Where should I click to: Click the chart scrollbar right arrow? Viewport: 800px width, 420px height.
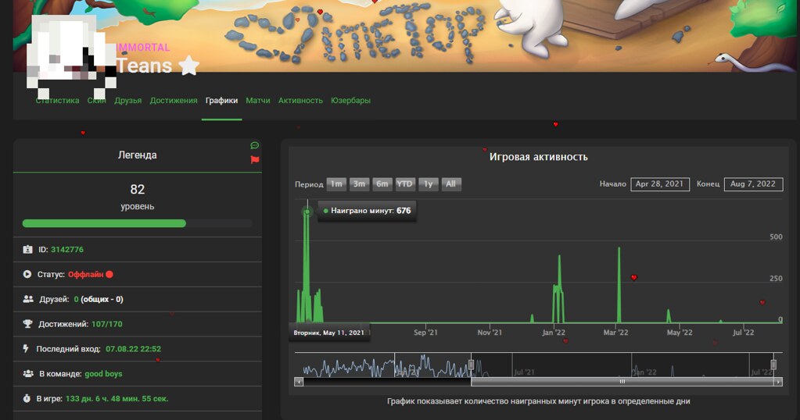point(777,382)
